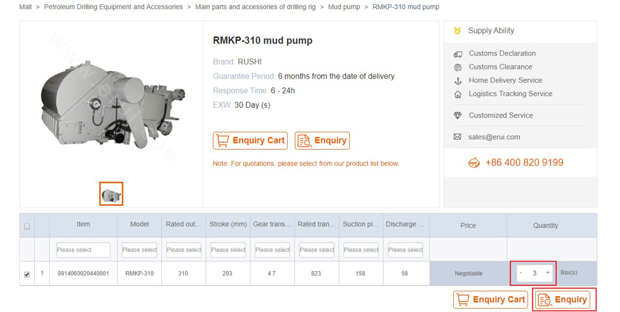This screenshot has height=312, width=620.
Task: Open Main parts and accessories breadcrumb link
Action: (x=255, y=7)
